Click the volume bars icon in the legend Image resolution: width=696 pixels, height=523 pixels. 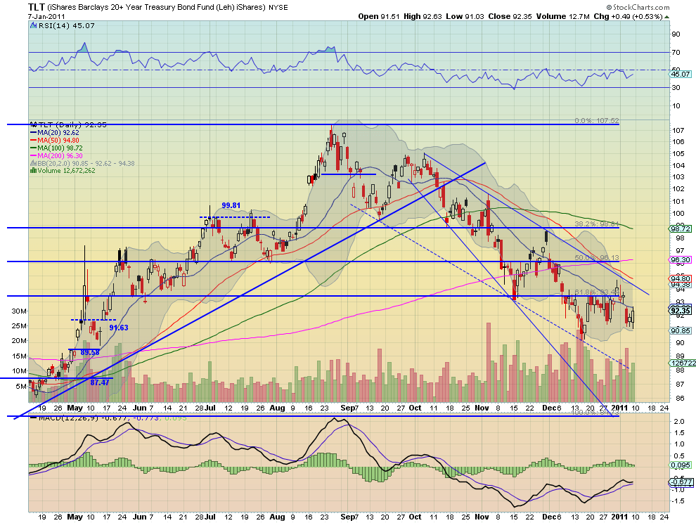33,171
